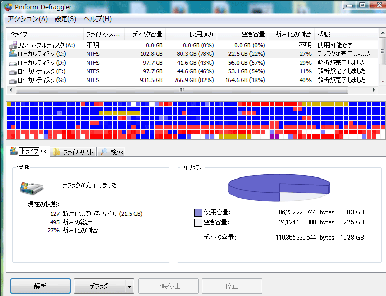The width and height of the screenshot is (386, 296).
Task: Open the アクション(A) menu
Action: point(28,19)
